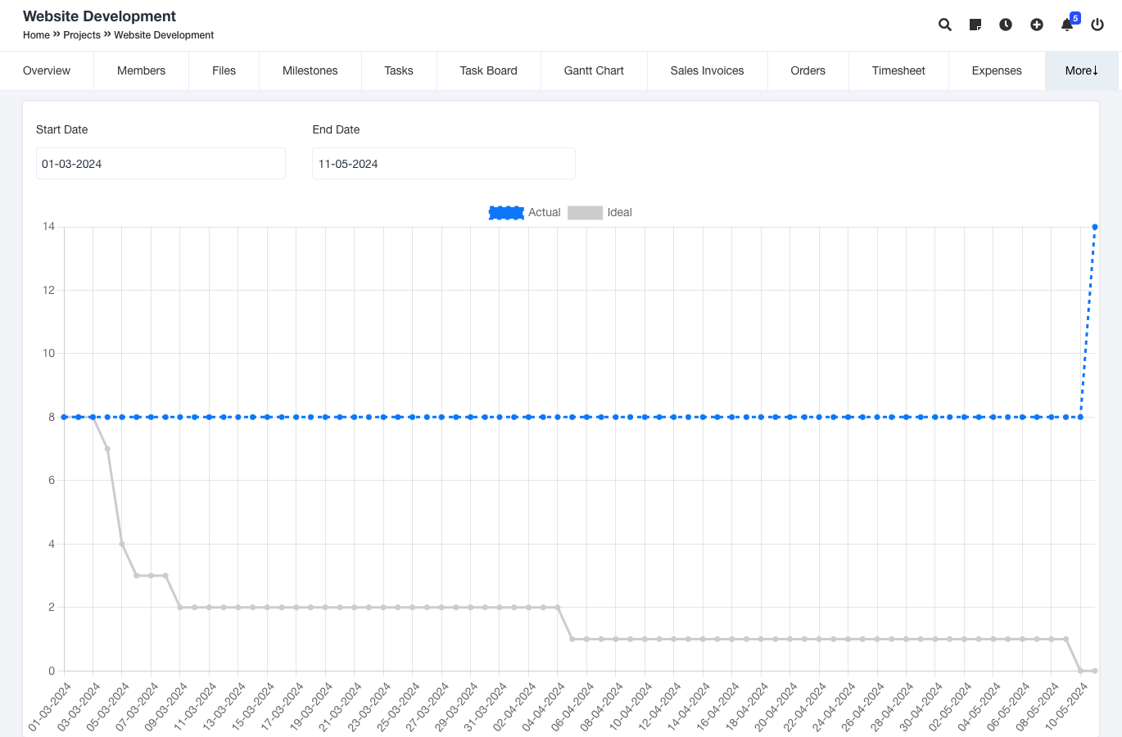This screenshot has width=1122, height=737.
Task: Select the Timesheet tab
Action: (898, 70)
